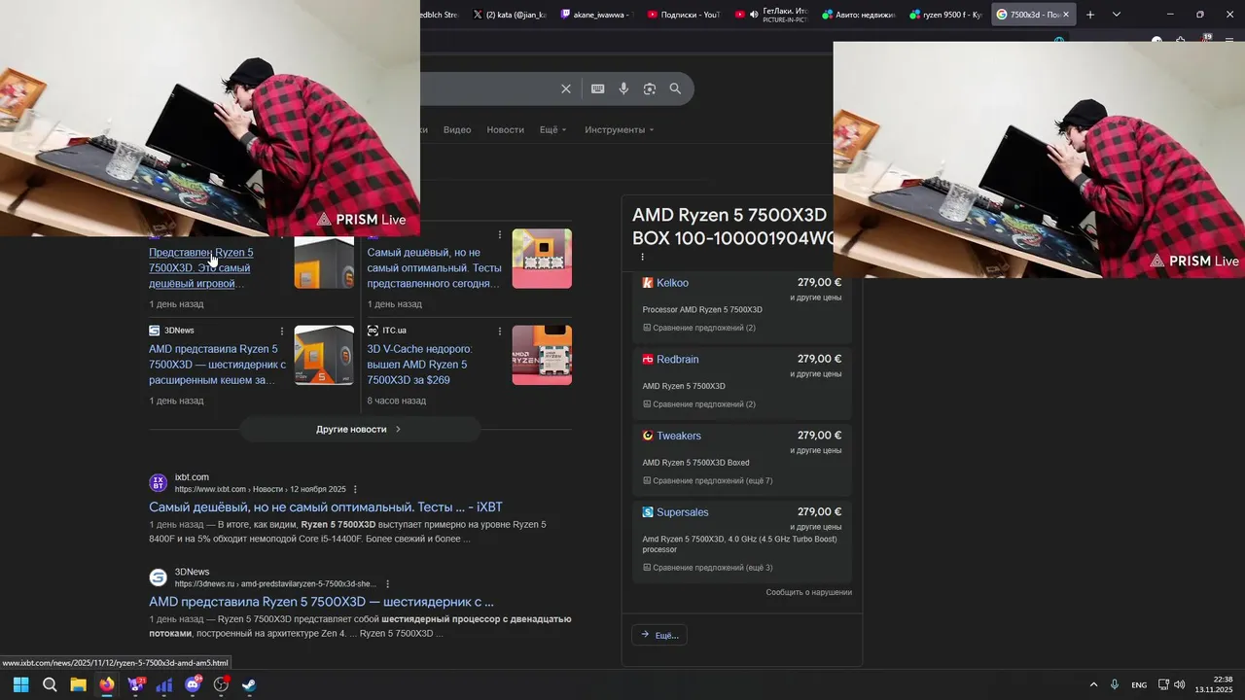Expand Другие новости section

tap(360, 429)
